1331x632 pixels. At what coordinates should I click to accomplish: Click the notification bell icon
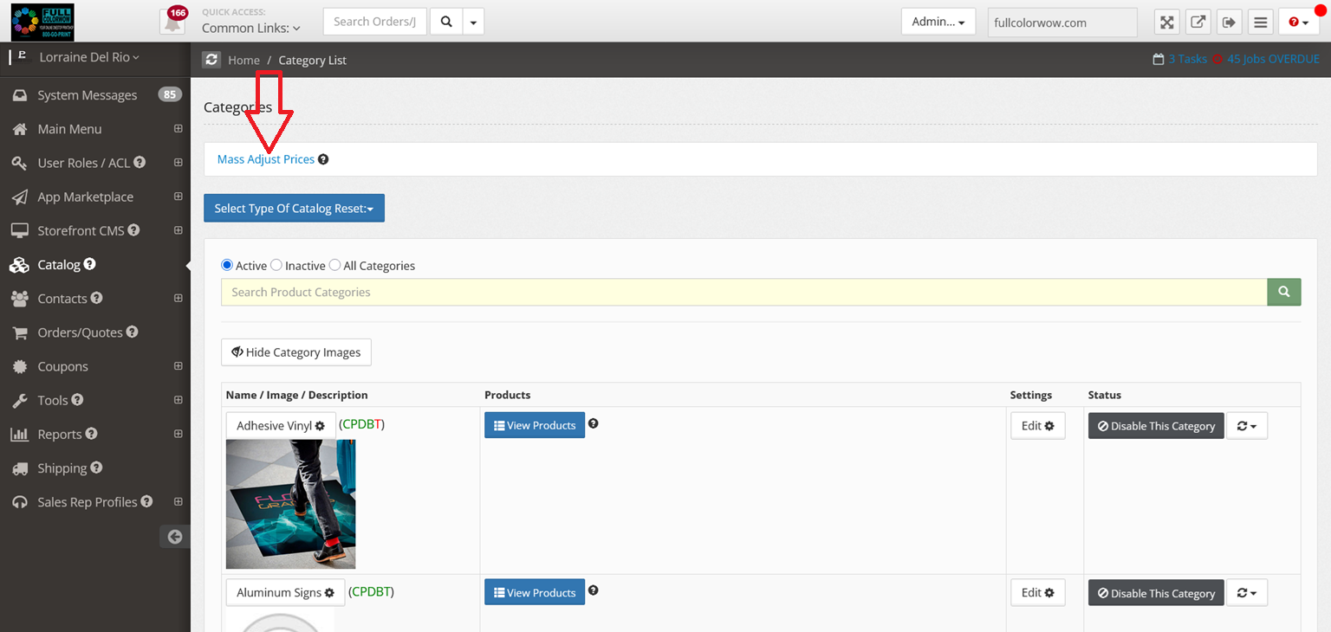pos(172,23)
